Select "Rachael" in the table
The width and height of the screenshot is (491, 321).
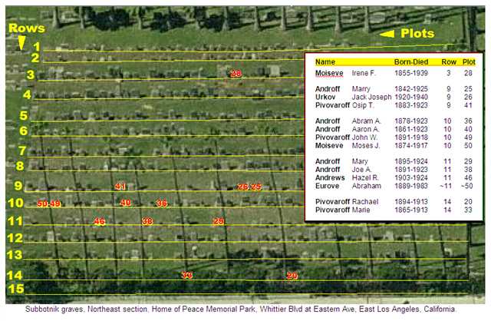[x=365, y=201]
